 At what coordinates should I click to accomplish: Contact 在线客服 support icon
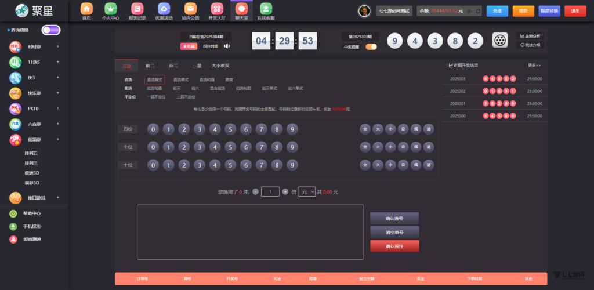[266, 9]
